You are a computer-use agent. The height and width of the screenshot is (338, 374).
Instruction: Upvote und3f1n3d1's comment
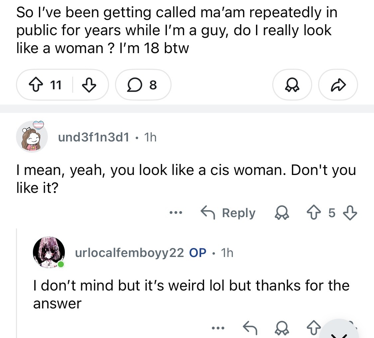coord(313,213)
